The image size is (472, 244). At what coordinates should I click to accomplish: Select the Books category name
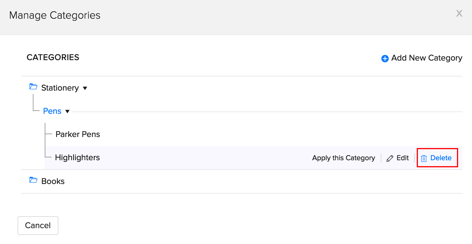coord(53,181)
